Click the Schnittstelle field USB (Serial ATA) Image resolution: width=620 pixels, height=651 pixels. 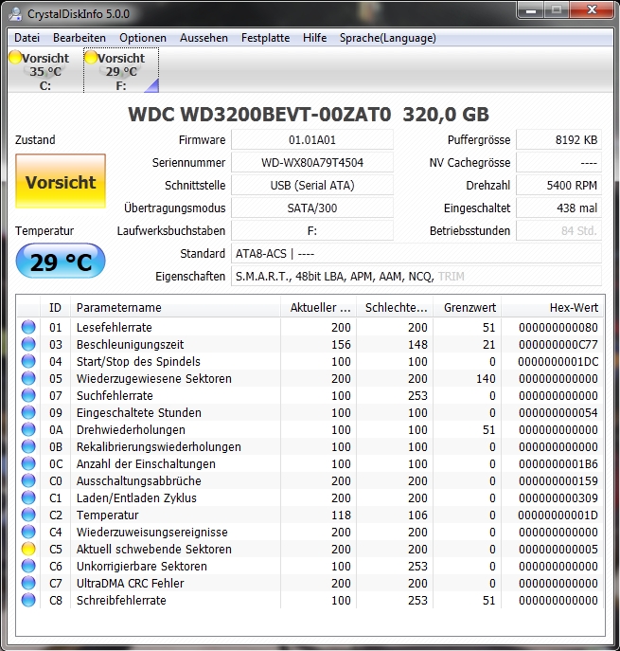(311, 185)
